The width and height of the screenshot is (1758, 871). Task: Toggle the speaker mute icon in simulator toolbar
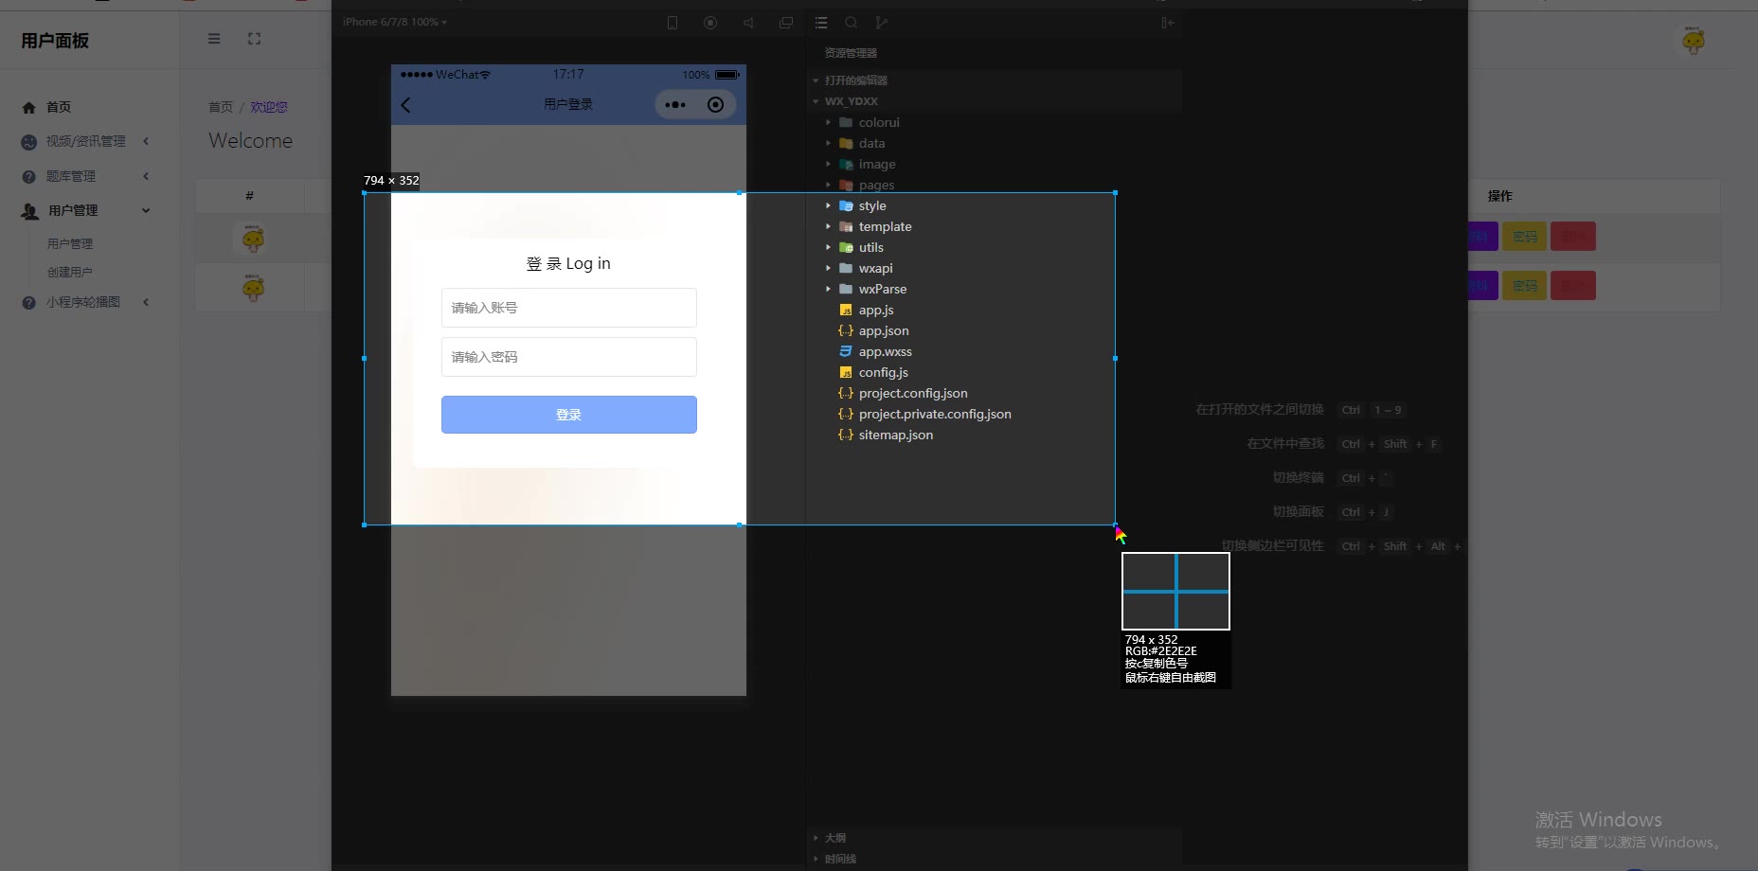coord(748,23)
